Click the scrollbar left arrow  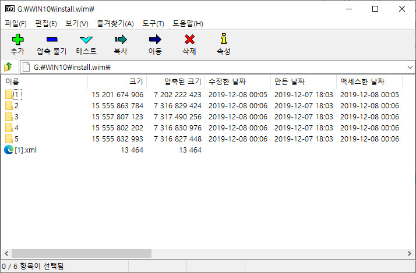[x=6, y=253]
